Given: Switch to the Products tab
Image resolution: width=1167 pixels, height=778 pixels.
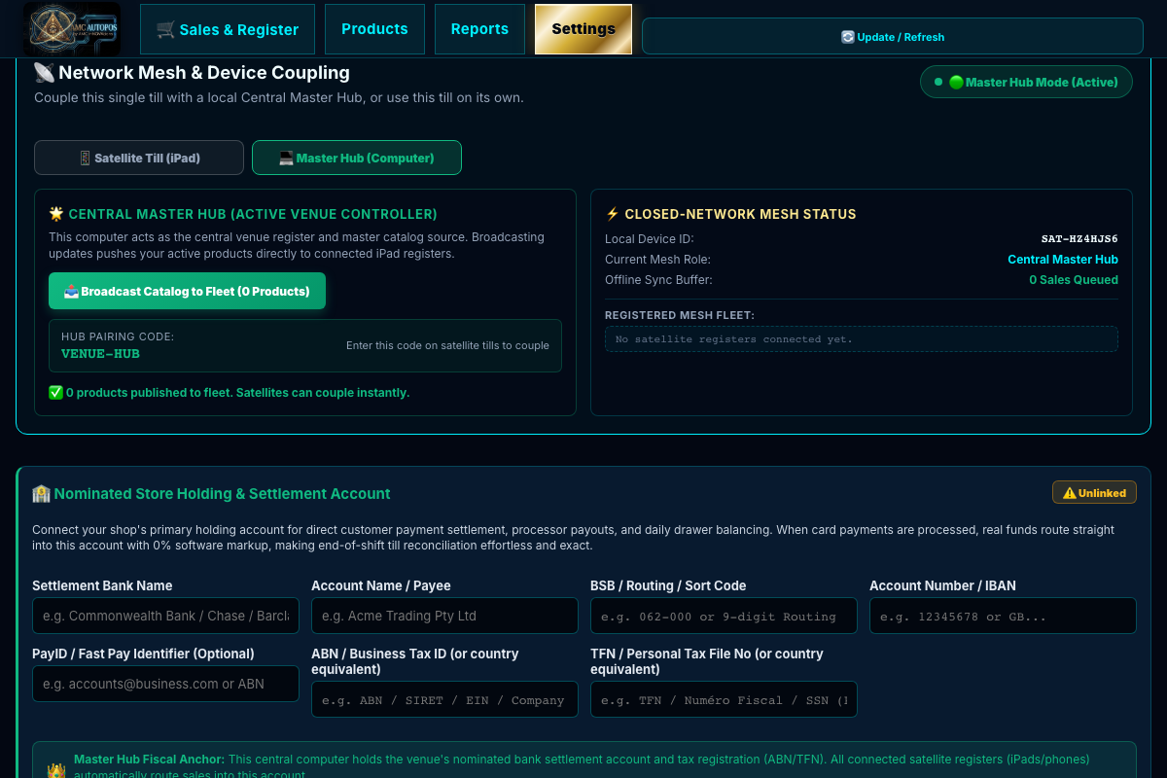Looking at the screenshot, I should [374, 29].
